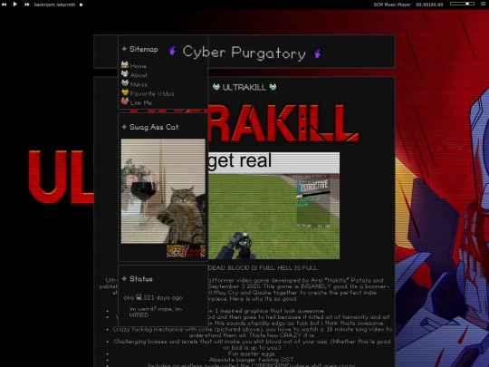Screen dimensions: 489x367
Task: Click the Absolute banger OST bullet
Action: (x=252, y=360)
